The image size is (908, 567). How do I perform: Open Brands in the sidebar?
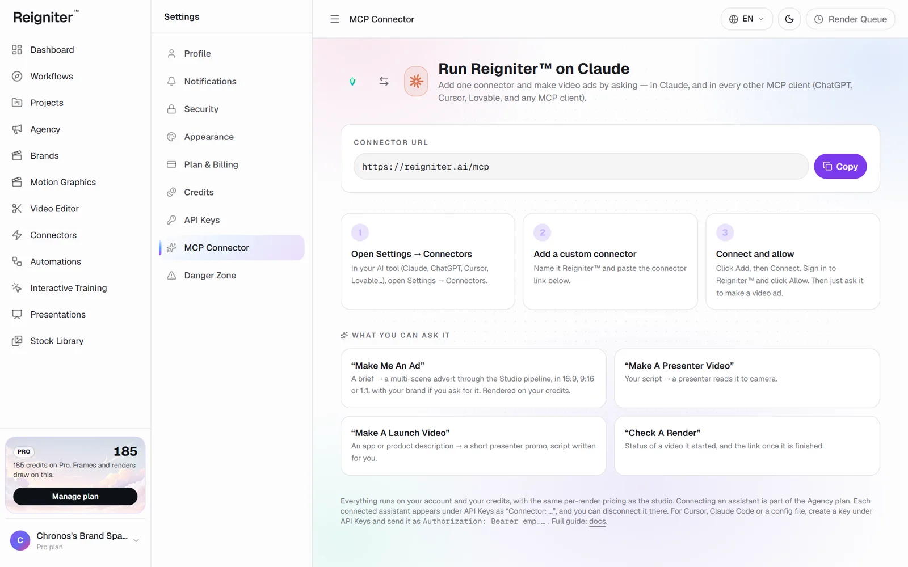coord(44,156)
